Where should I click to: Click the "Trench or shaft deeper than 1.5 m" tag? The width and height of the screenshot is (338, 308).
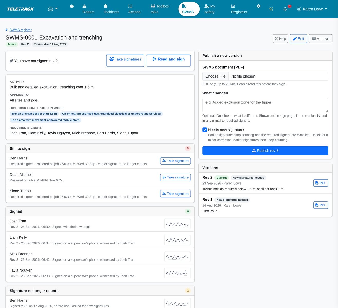(x=34, y=114)
